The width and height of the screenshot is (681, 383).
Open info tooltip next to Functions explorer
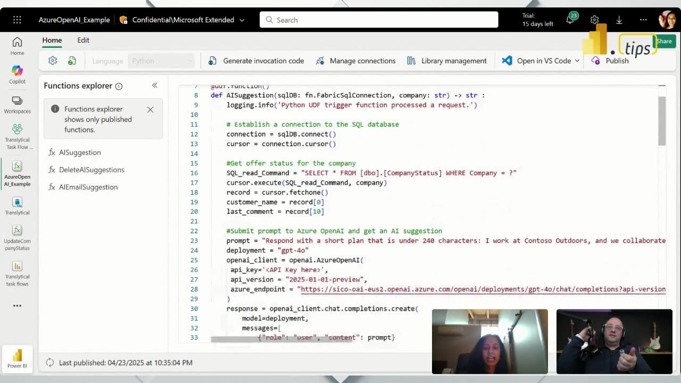[119, 86]
